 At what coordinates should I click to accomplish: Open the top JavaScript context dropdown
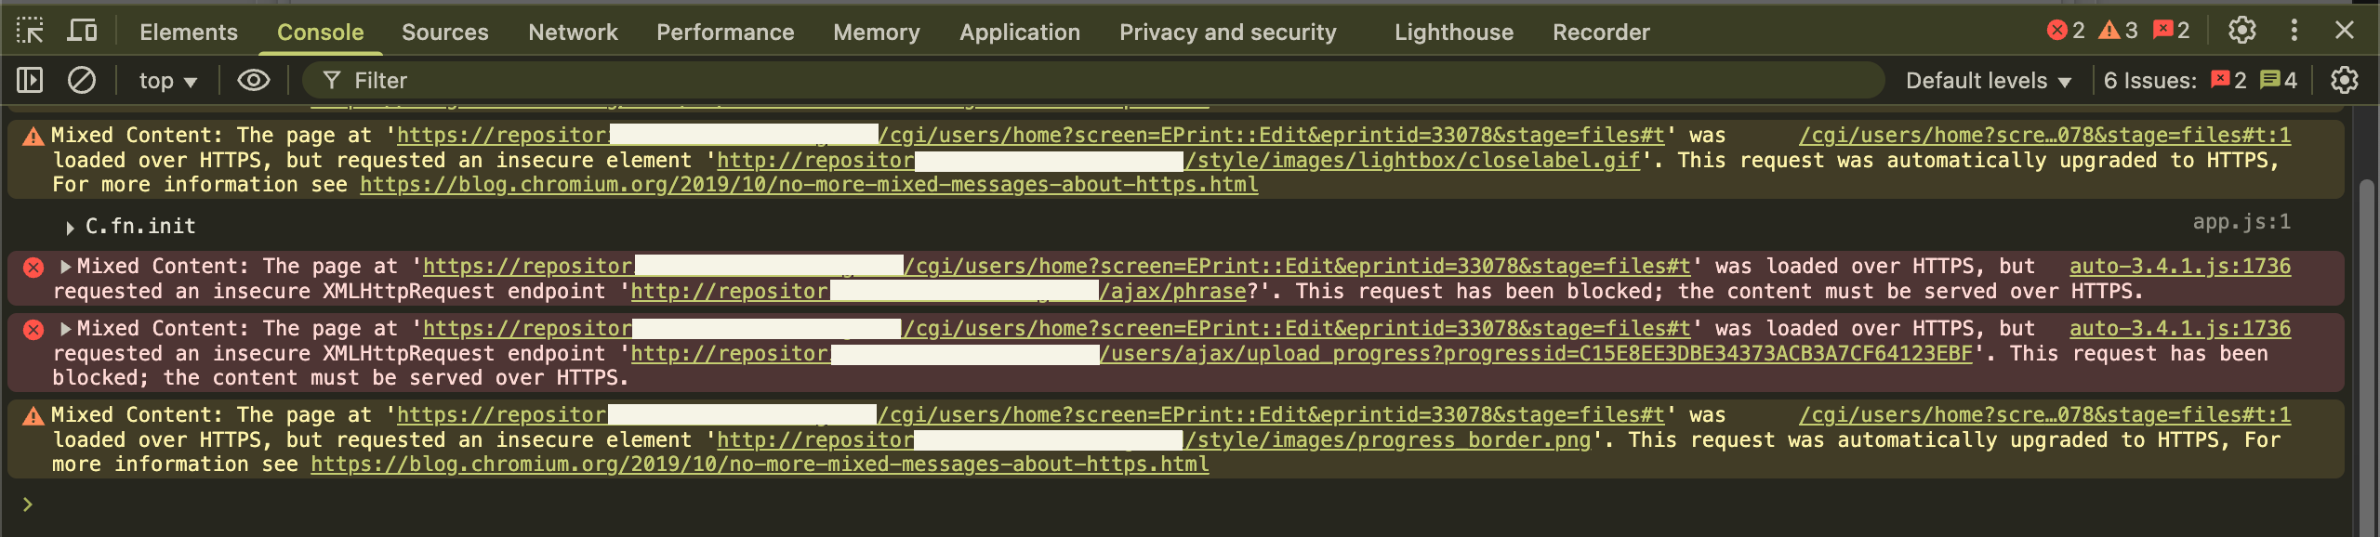[168, 81]
